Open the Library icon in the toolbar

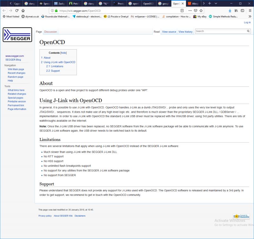click(x=236, y=11)
